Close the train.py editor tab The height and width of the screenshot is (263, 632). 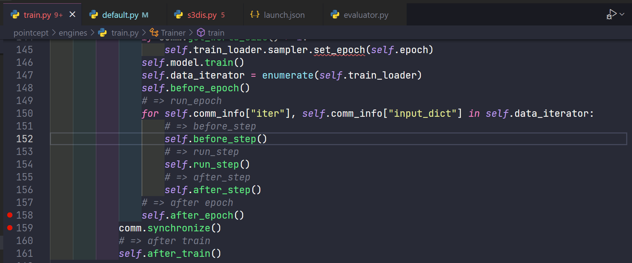pyautogui.click(x=72, y=15)
